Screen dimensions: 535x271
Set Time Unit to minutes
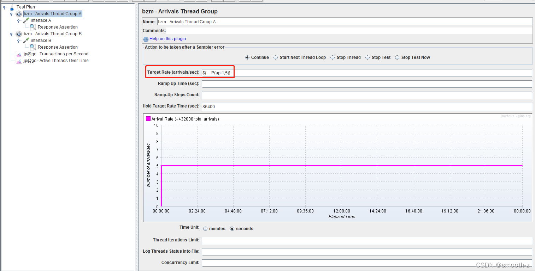[205, 229]
